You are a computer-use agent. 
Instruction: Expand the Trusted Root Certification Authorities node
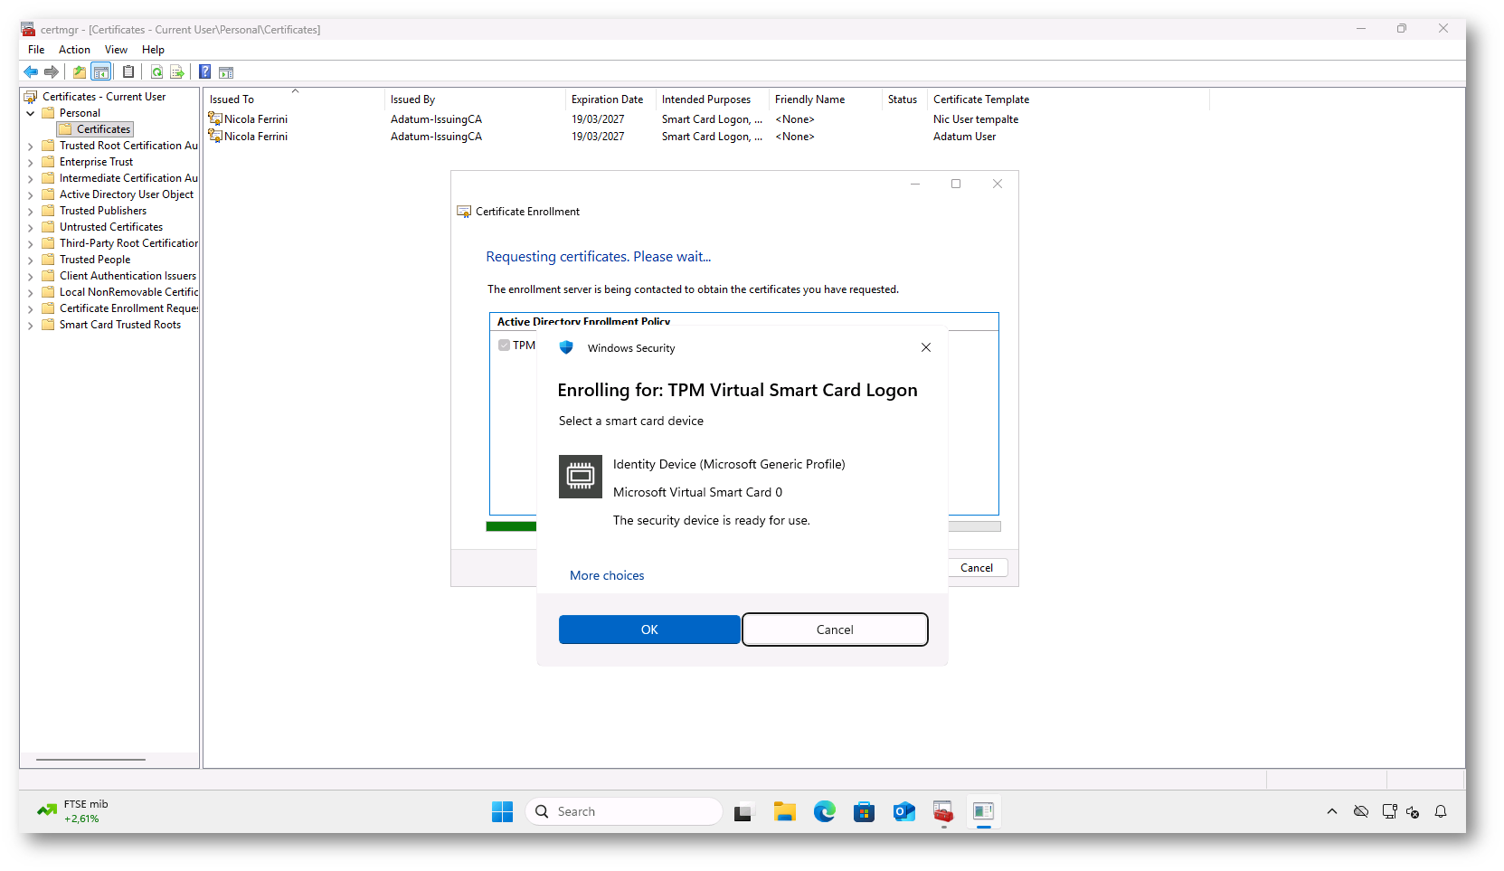(x=31, y=147)
